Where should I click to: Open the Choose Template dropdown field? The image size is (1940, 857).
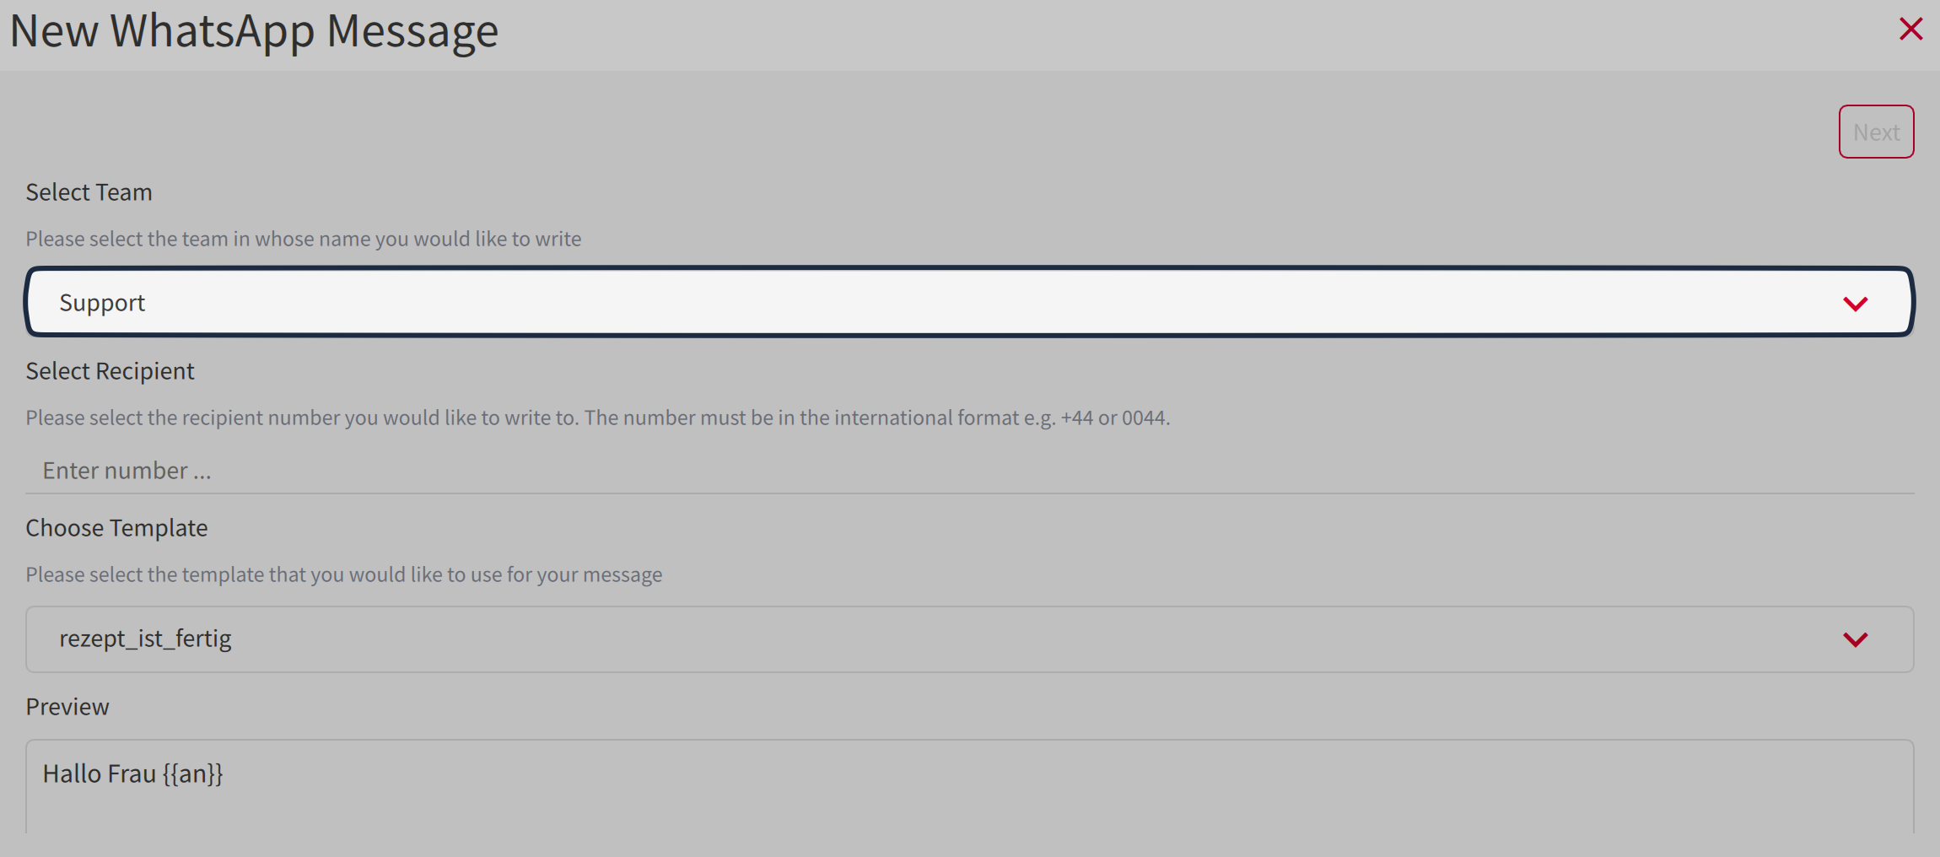pos(928,639)
